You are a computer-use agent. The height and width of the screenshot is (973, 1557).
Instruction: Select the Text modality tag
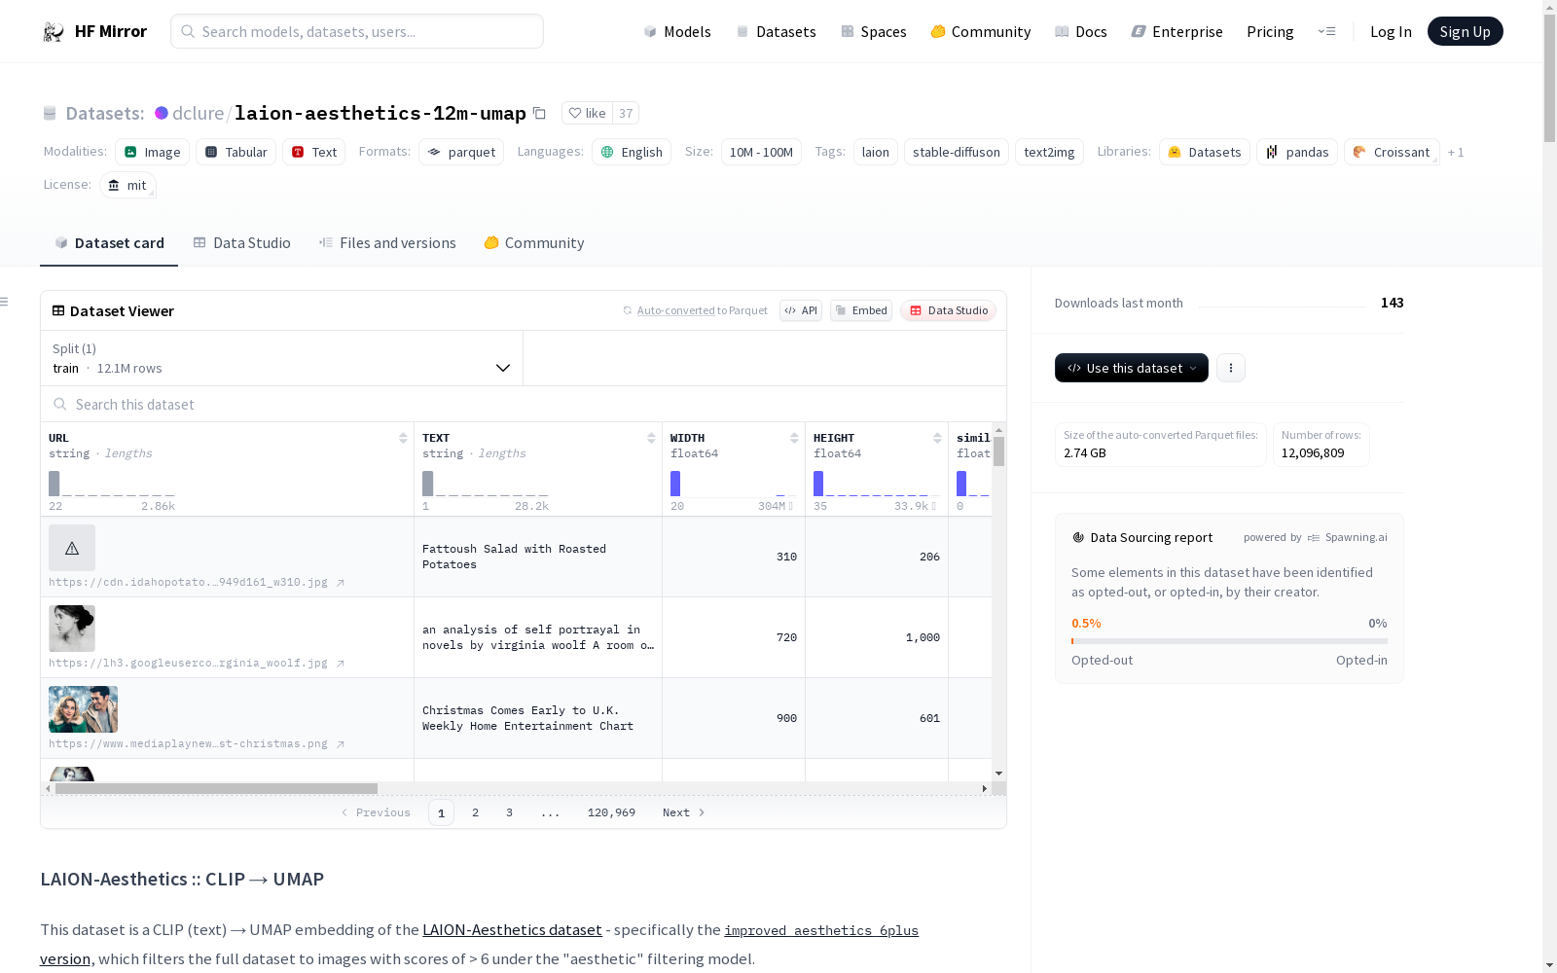[313, 152]
